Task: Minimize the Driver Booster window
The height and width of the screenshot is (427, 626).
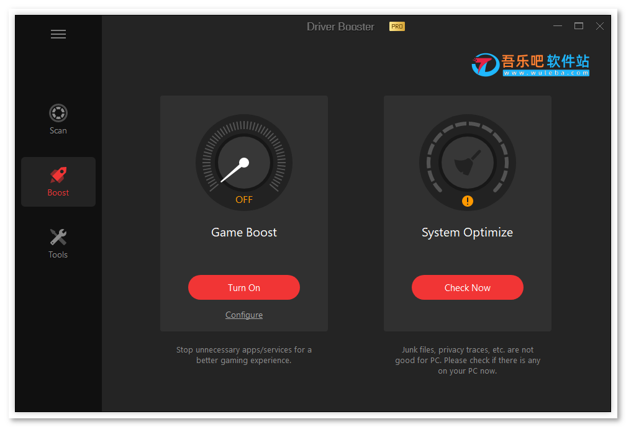Action: coord(558,26)
